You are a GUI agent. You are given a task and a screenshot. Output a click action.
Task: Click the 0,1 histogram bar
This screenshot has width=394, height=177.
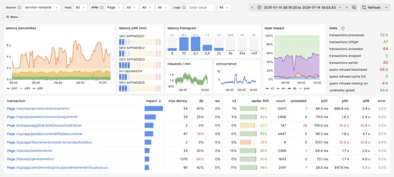click(196, 44)
